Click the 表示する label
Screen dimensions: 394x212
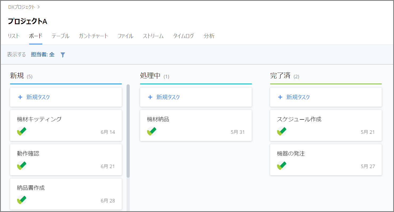(16, 55)
